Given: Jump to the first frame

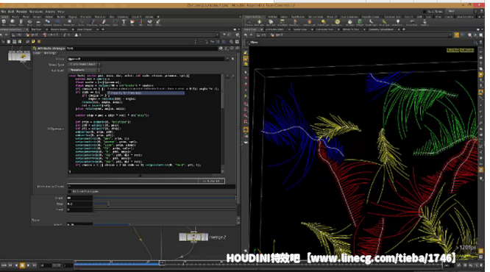Looking at the screenshot, I should (4, 265).
